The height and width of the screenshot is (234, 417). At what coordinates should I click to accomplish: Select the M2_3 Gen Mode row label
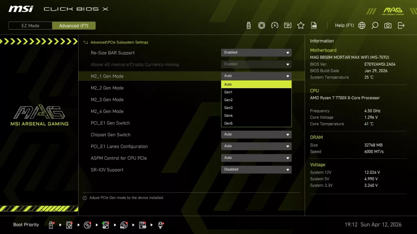click(x=107, y=100)
